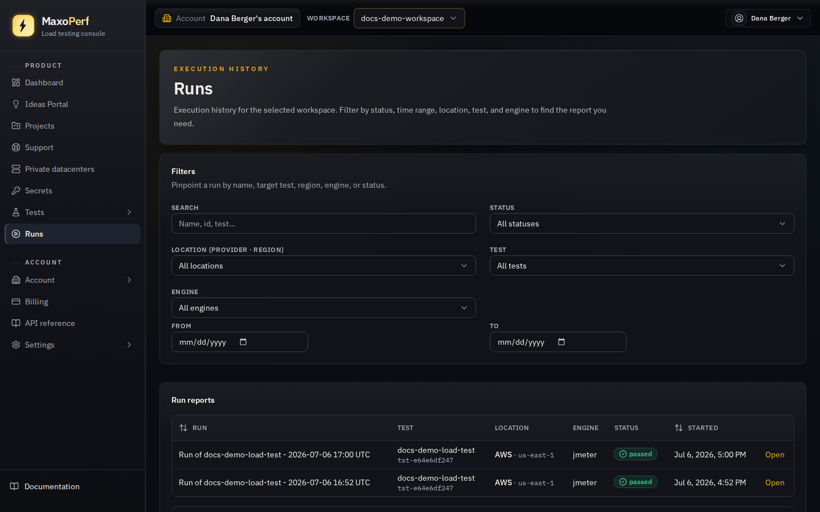Open the All tests dropdown
The image size is (820, 512).
coord(642,266)
